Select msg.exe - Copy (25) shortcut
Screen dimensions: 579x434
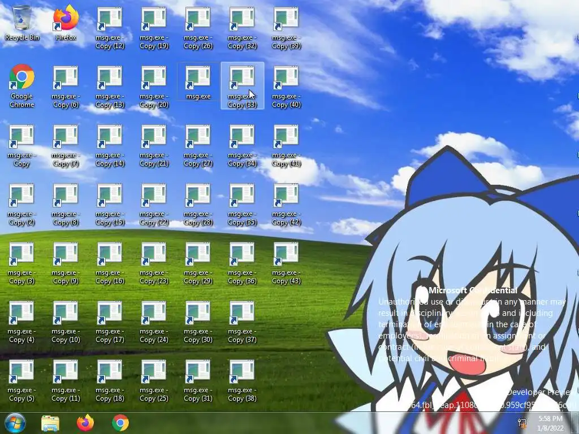(x=154, y=380)
